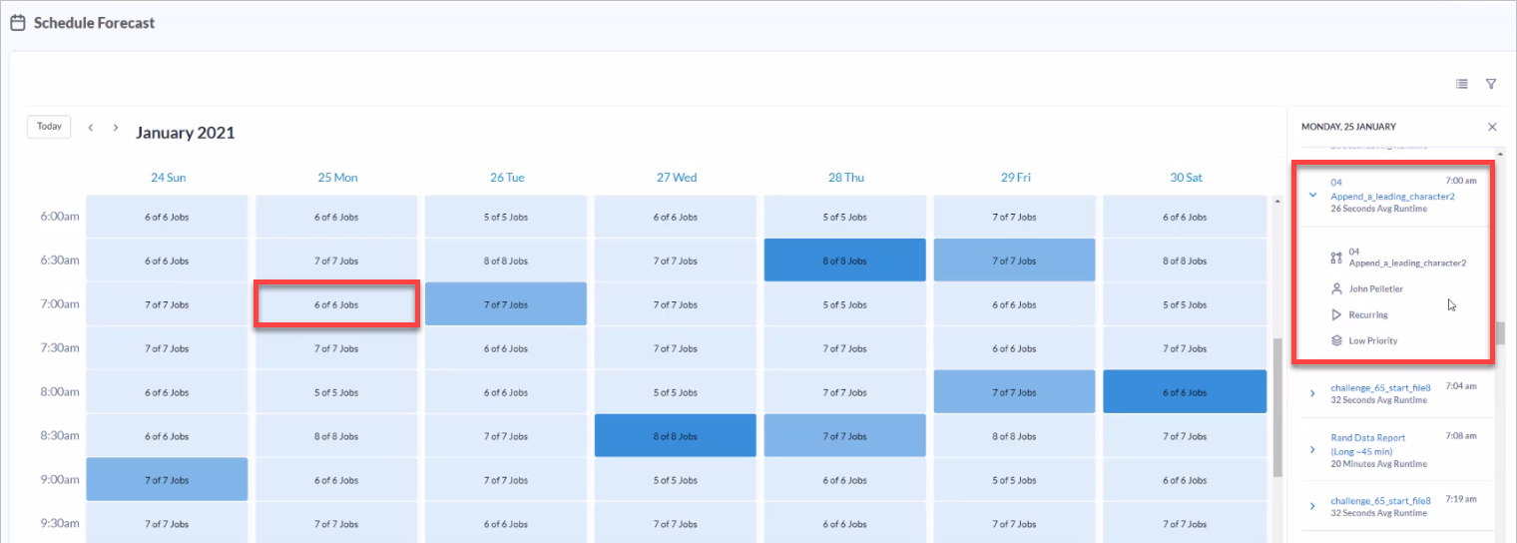Open the 29 Fri day header

click(x=1016, y=178)
